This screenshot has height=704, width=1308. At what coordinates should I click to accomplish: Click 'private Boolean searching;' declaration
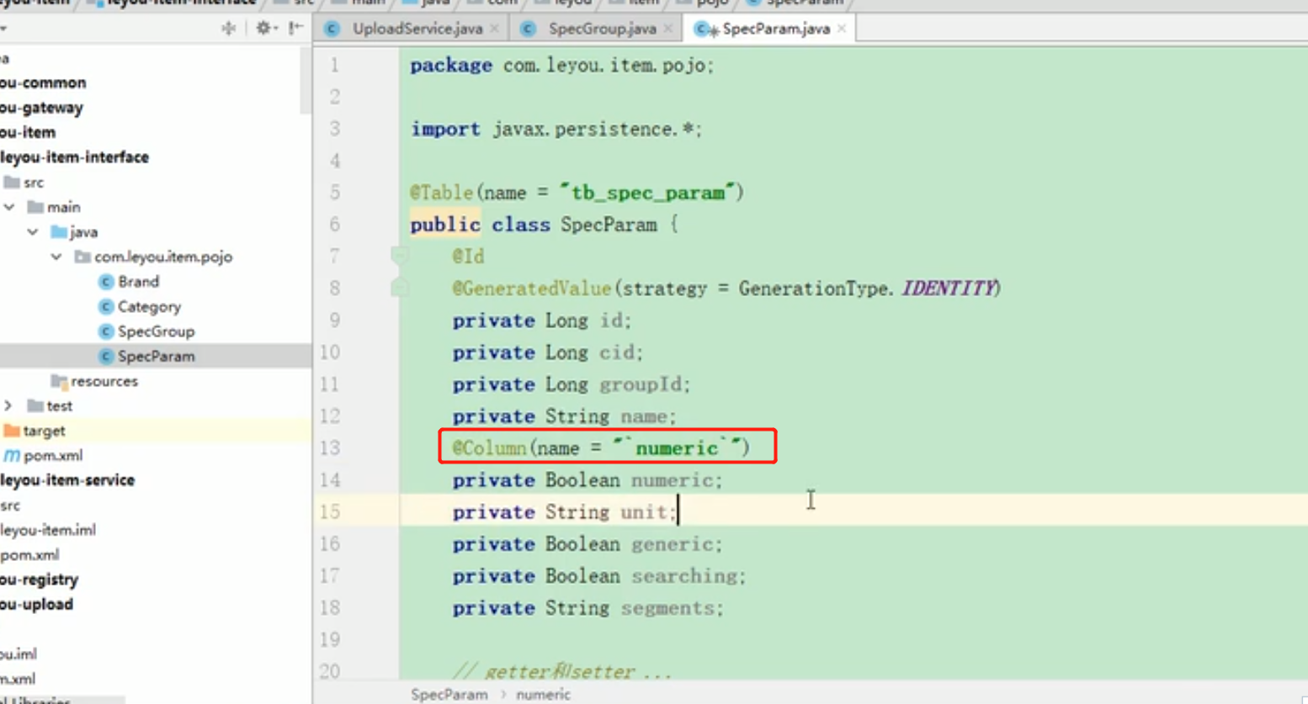(598, 576)
